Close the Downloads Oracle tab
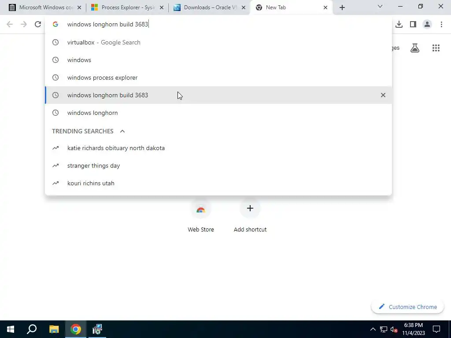The image size is (451, 338). (x=244, y=7)
